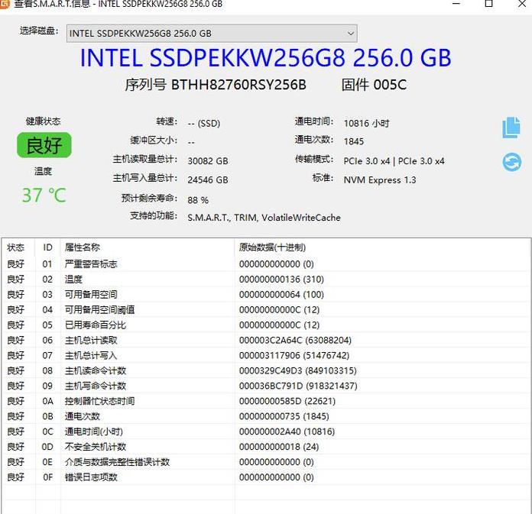Select the 不安全关机计数 row

pyautogui.click(x=266, y=447)
